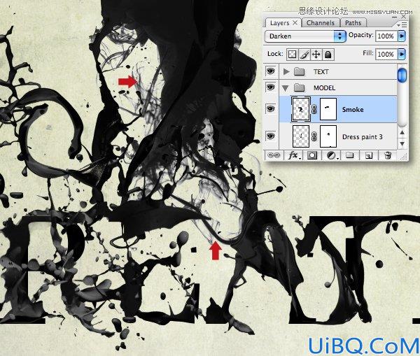Collapse the MODEL group triangle
420x356 pixels.
(x=286, y=88)
